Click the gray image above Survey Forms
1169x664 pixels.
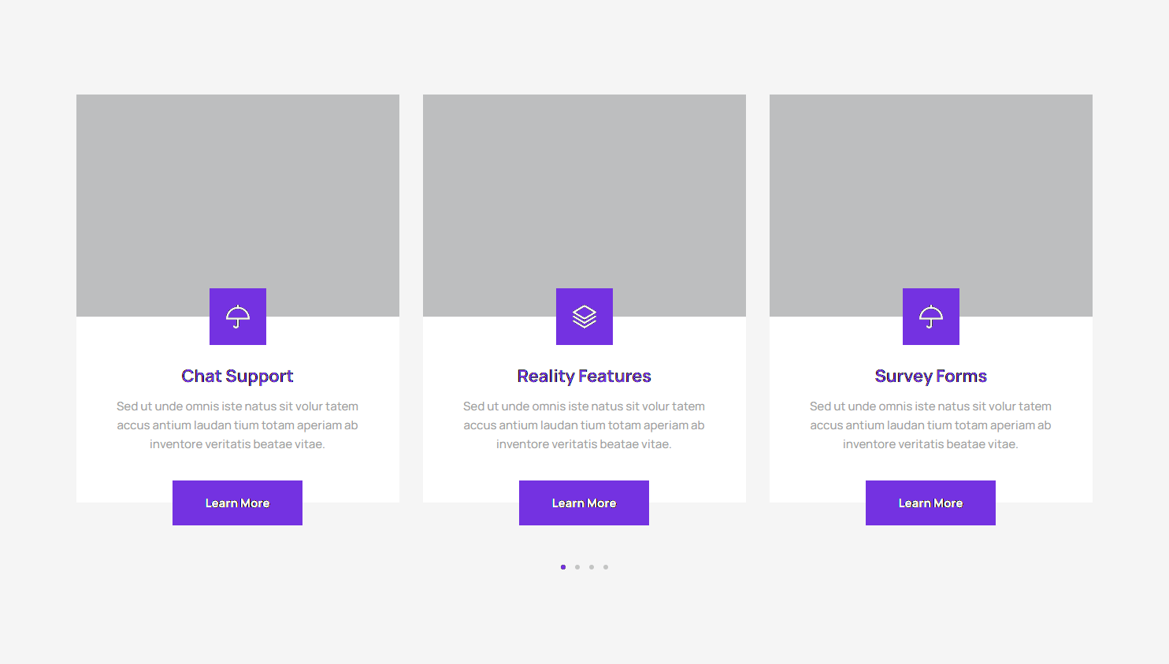pos(931,189)
